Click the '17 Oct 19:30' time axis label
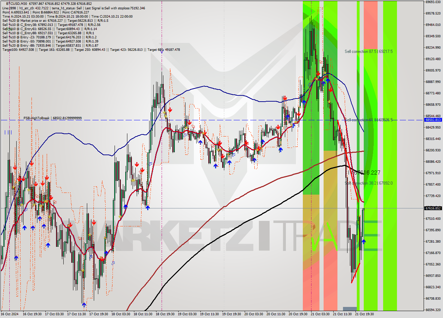 tap(99, 314)
